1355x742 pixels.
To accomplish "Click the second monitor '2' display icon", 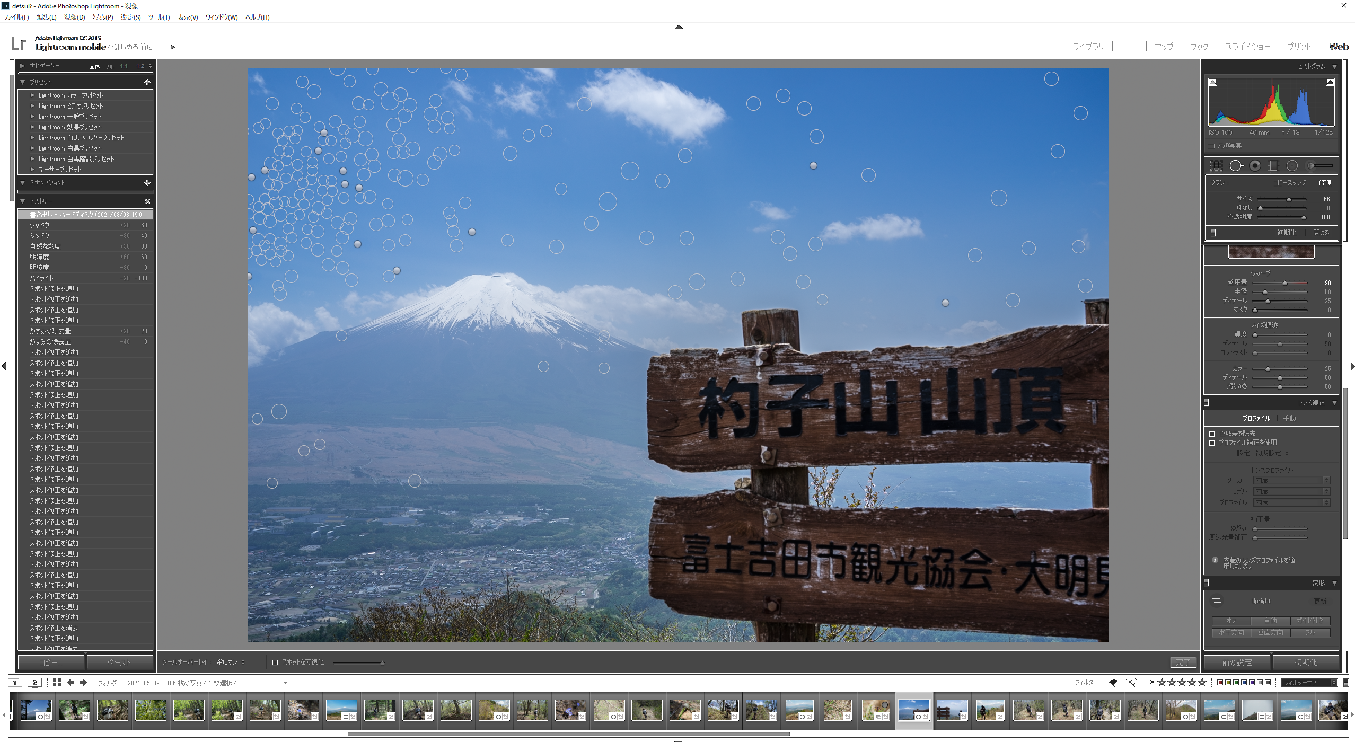I will pos(34,683).
